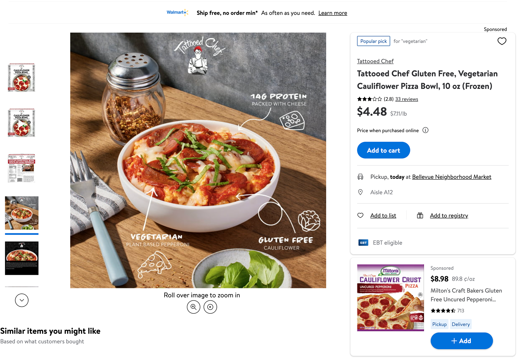Viewport: 521px width, 363px height.
Task: Click the magnifier zoom icon below image
Action: [x=193, y=307]
